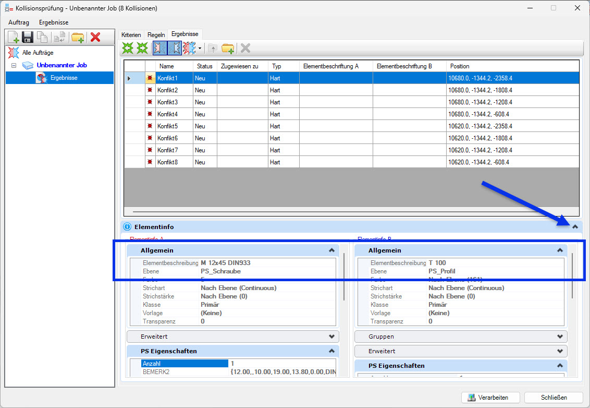The height and width of the screenshot is (408, 590).
Task: Click the red conflict marker of Konflikt8
Action: (150, 162)
